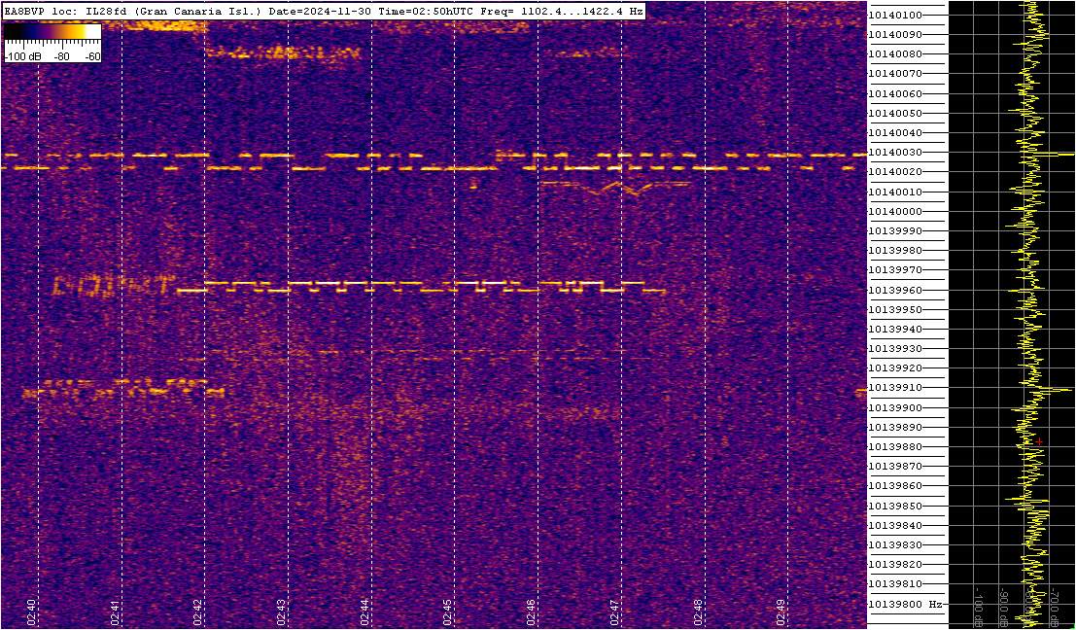The width and height of the screenshot is (1076, 630).
Task: Click frequency label 10140080
Action: click(895, 54)
